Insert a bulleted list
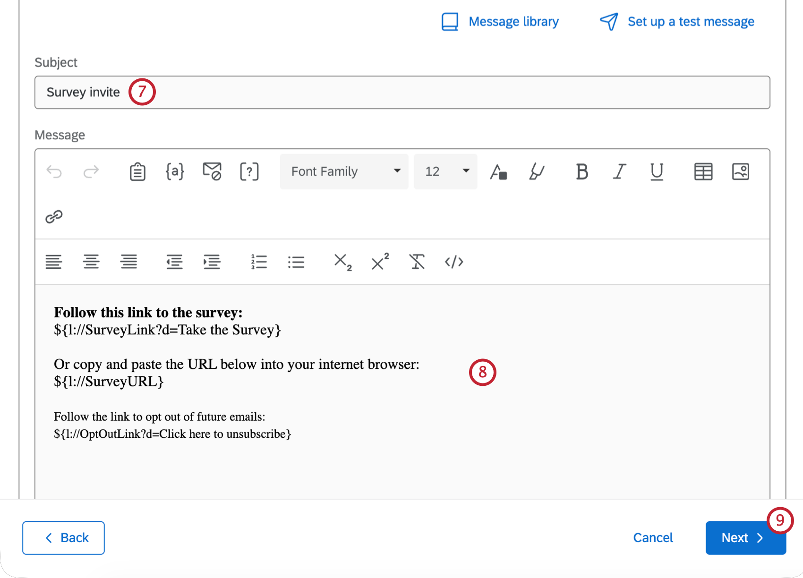 [x=296, y=262]
